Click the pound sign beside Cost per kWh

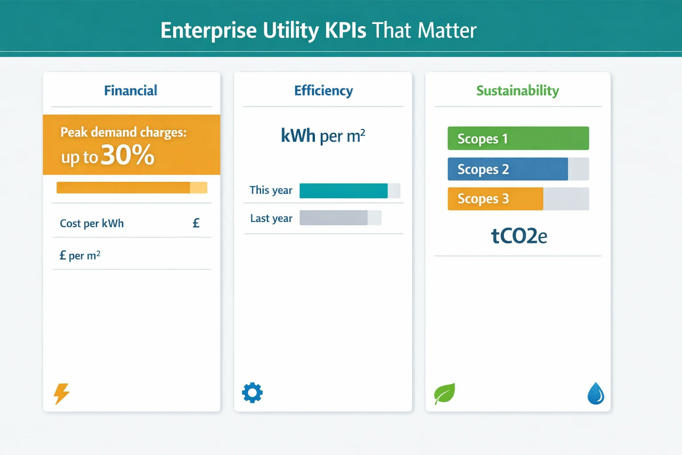196,223
